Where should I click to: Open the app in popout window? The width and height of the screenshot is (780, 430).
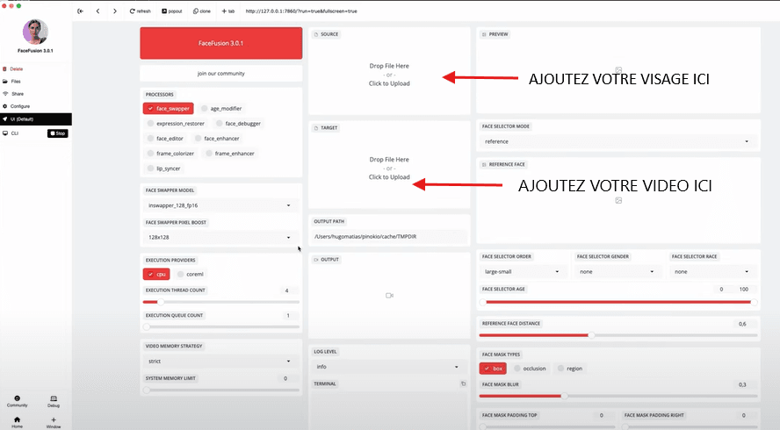[171, 11]
